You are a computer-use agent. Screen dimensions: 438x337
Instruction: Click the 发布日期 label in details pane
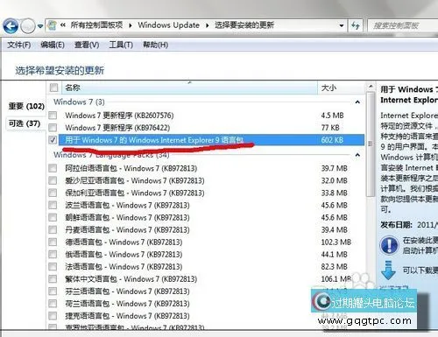396,225
